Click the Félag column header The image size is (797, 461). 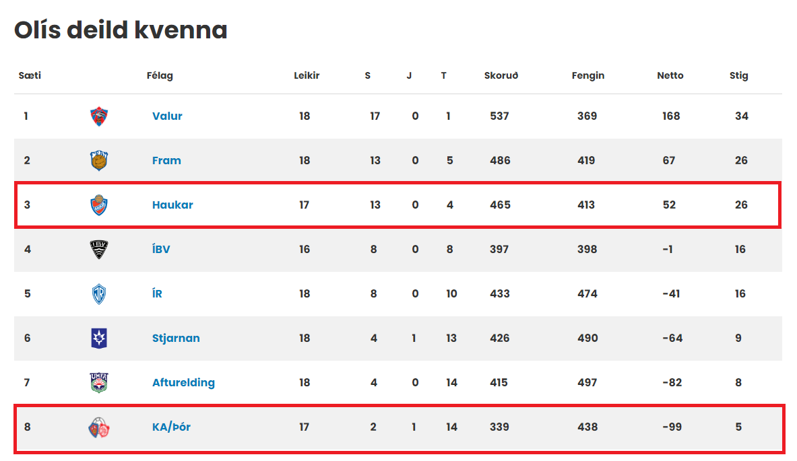(x=160, y=75)
